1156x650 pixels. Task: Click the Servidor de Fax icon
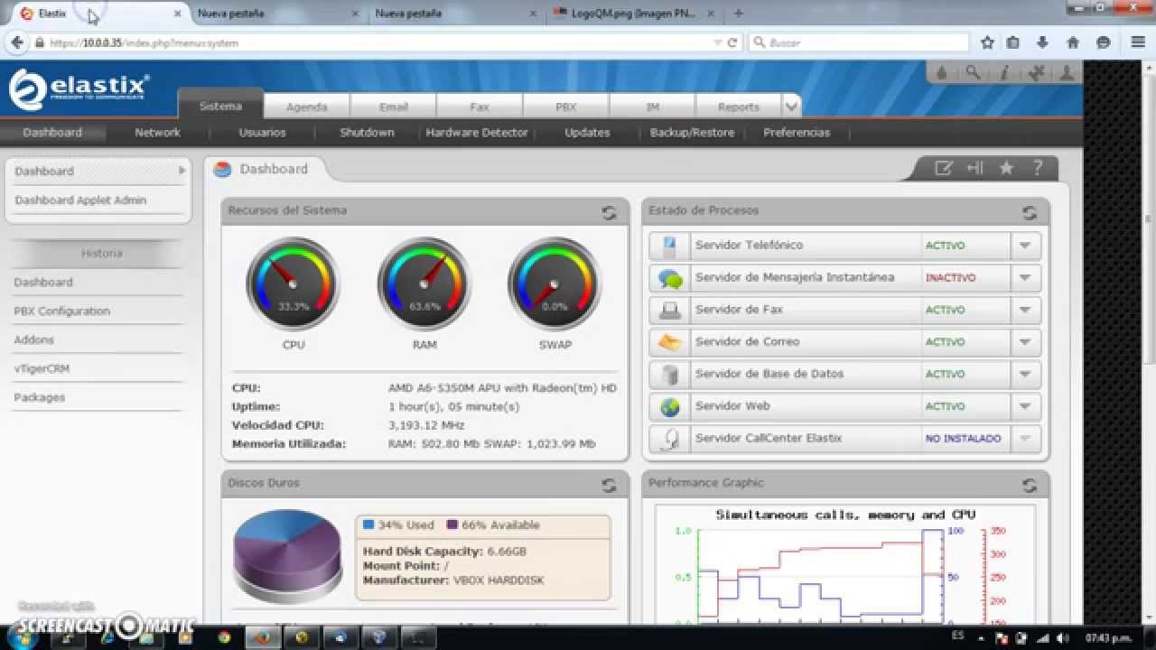coord(669,310)
